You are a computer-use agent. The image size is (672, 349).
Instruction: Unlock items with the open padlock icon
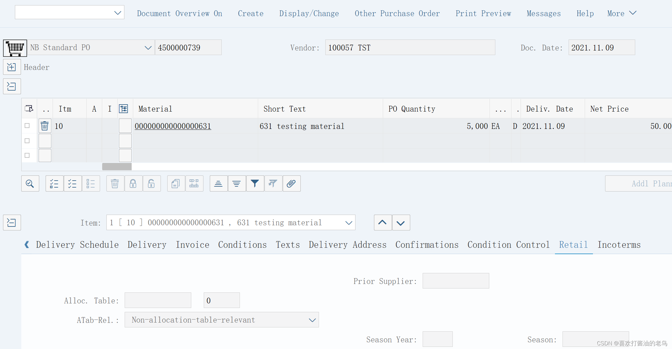click(x=152, y=183)
